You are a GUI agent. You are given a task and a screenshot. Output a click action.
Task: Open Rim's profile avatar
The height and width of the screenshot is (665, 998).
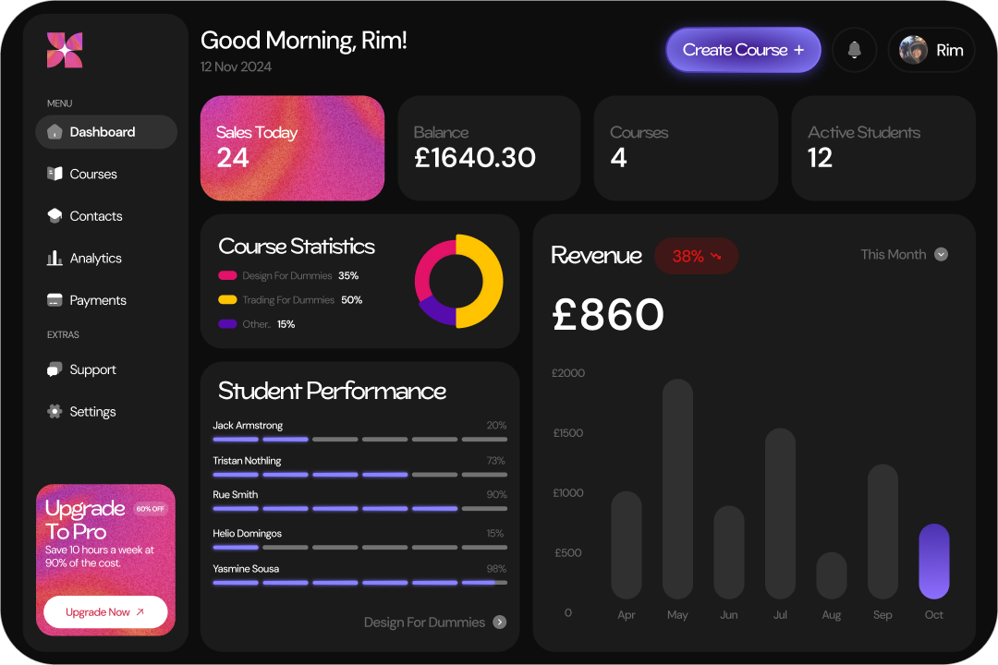pyautogui.click(x=914, y=50)
